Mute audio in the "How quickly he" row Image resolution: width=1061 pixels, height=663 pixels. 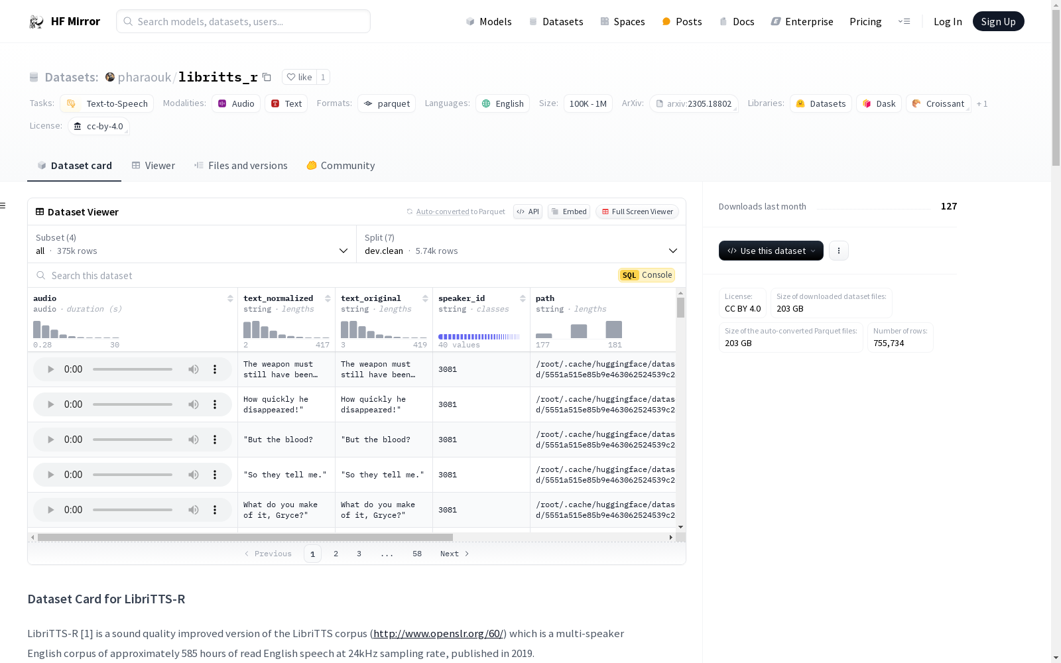click(x=194, y=404)
